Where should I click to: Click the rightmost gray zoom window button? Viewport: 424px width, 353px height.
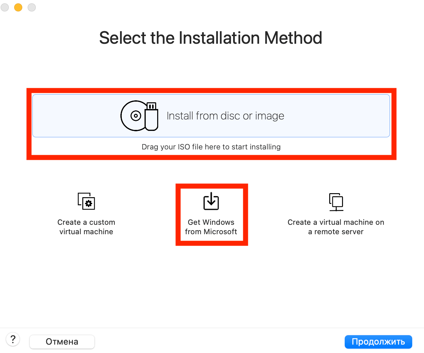tap(32, 7)
